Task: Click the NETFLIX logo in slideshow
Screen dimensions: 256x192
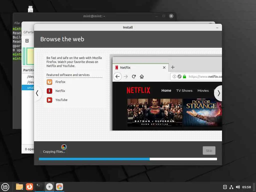Action: tap(138, 90)
